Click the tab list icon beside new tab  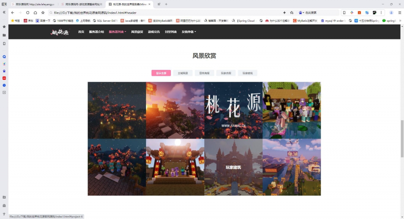coord(159,4)
